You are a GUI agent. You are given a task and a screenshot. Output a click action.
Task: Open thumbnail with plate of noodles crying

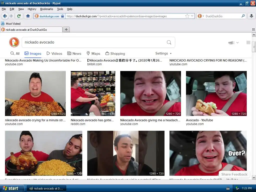tap(35, 93)
